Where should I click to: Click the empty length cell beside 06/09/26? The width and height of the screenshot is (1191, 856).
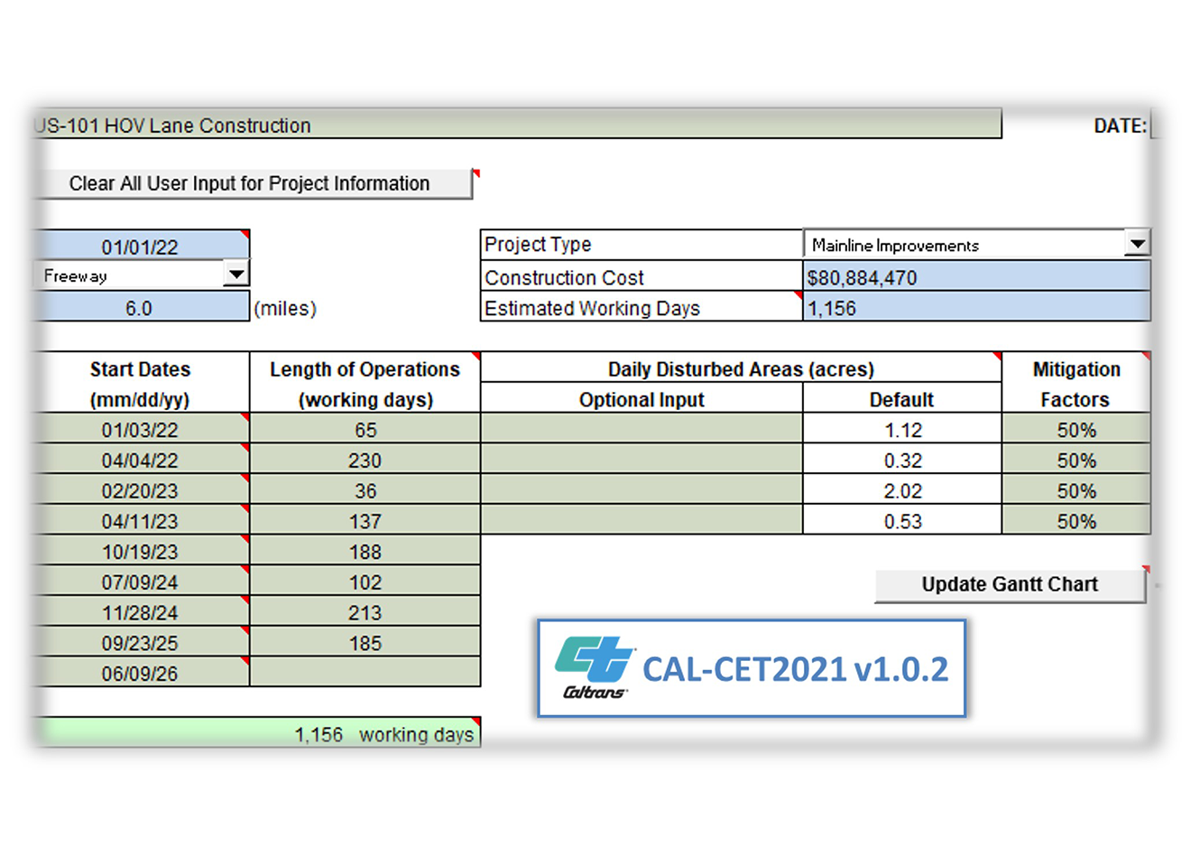coord(365,674)
